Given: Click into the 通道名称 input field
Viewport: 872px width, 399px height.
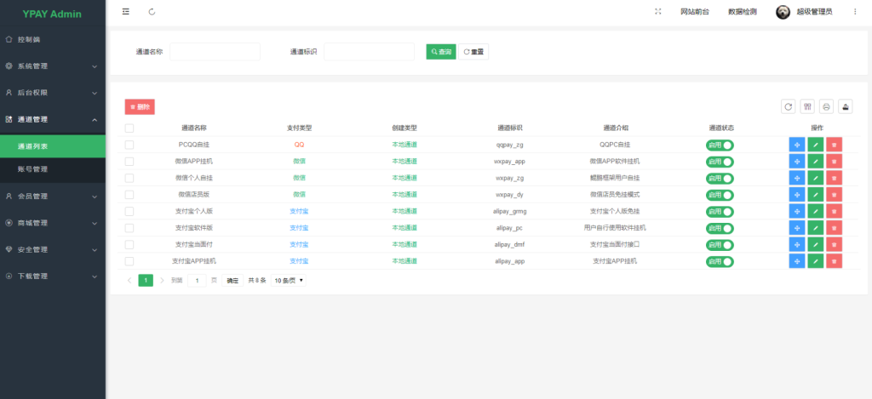Looking at the screenshot, I should [x=215, y=52].
